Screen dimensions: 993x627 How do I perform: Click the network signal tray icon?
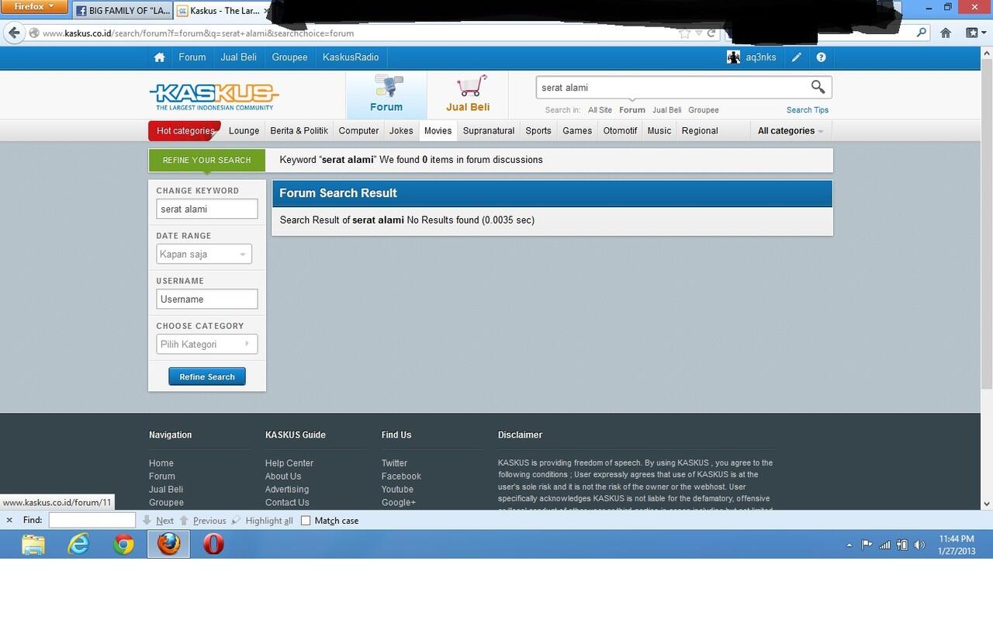point(884,545)
